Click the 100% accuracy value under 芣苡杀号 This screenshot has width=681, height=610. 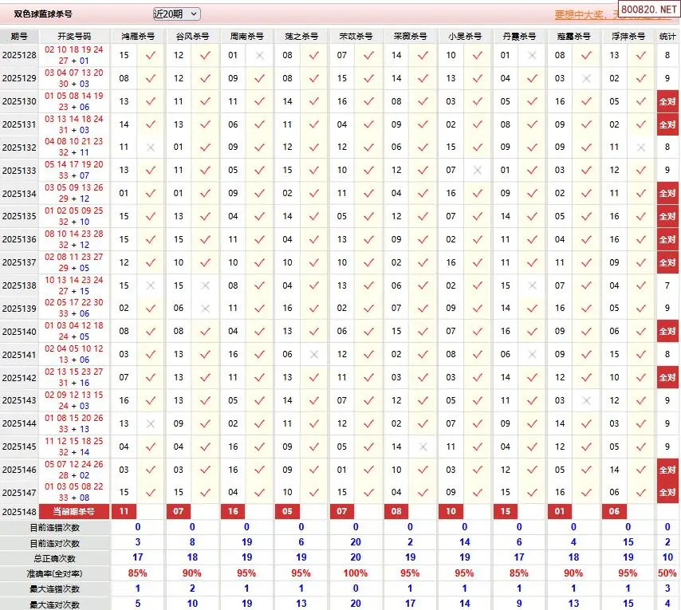(356, 573)
